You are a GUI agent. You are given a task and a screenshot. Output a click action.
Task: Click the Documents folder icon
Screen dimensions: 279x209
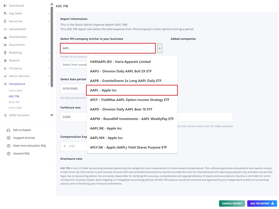(x=5, y=45)
